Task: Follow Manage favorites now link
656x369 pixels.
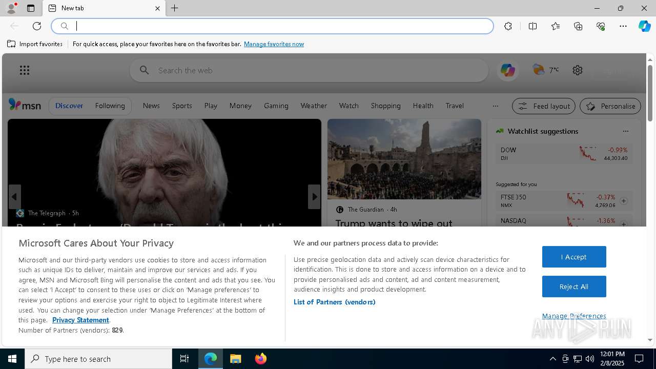Action: click(274, 44)
